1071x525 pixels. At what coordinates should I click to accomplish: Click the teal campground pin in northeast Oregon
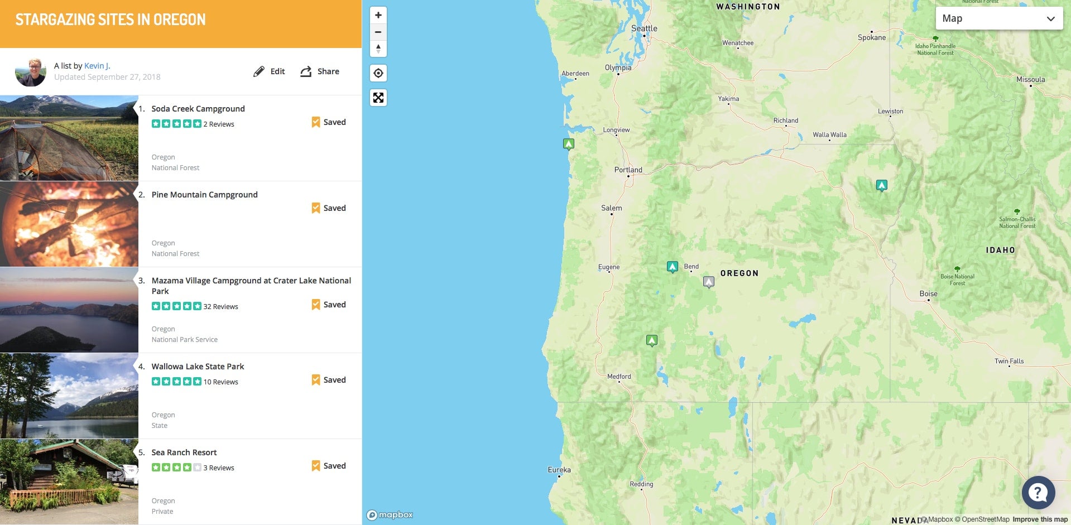882,185
